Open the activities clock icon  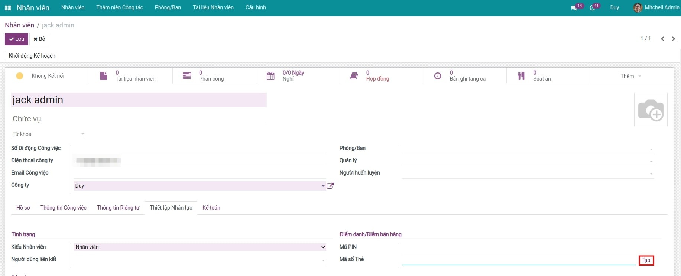[593, 8]
